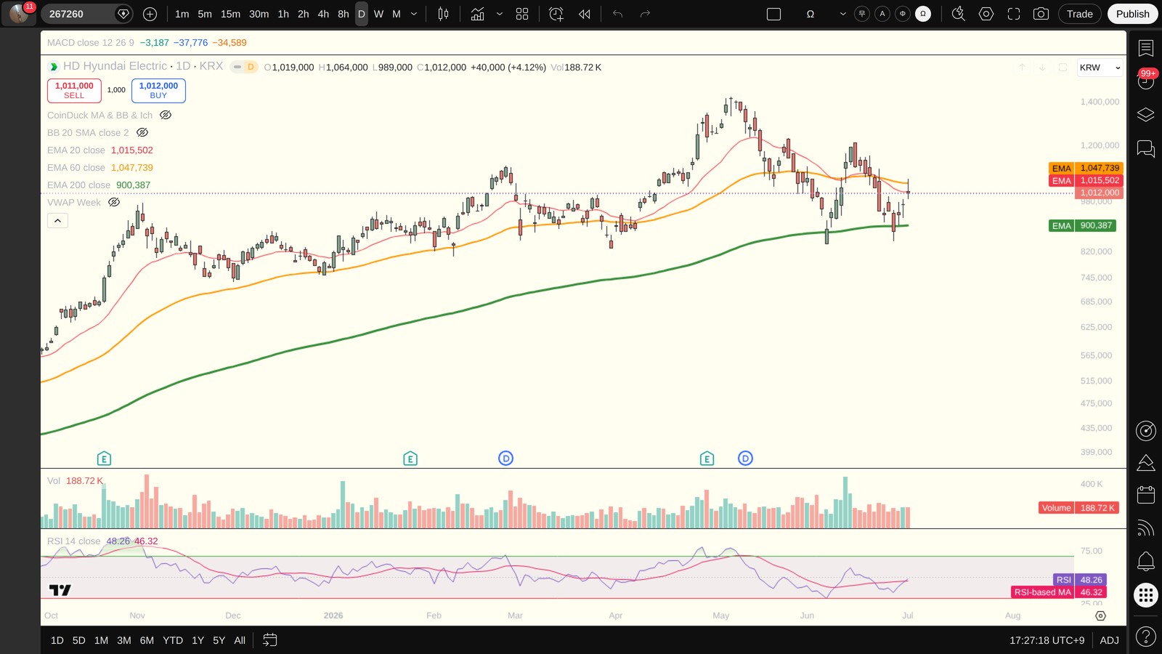
Task: Expand the indicators favorites dropdown arrow
Action: [500, 14]
